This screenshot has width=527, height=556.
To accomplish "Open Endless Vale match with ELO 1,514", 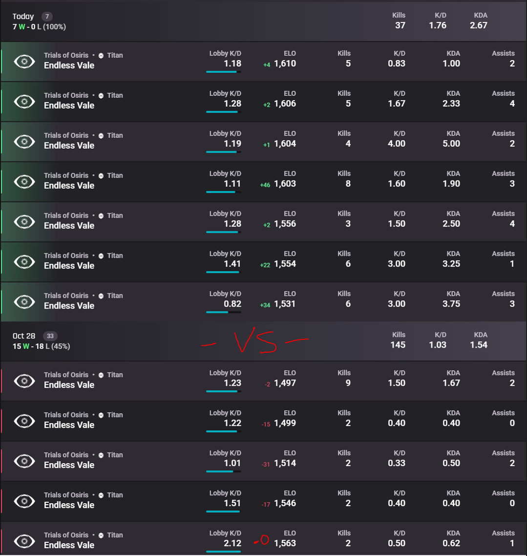I will [x=264, y=461].
